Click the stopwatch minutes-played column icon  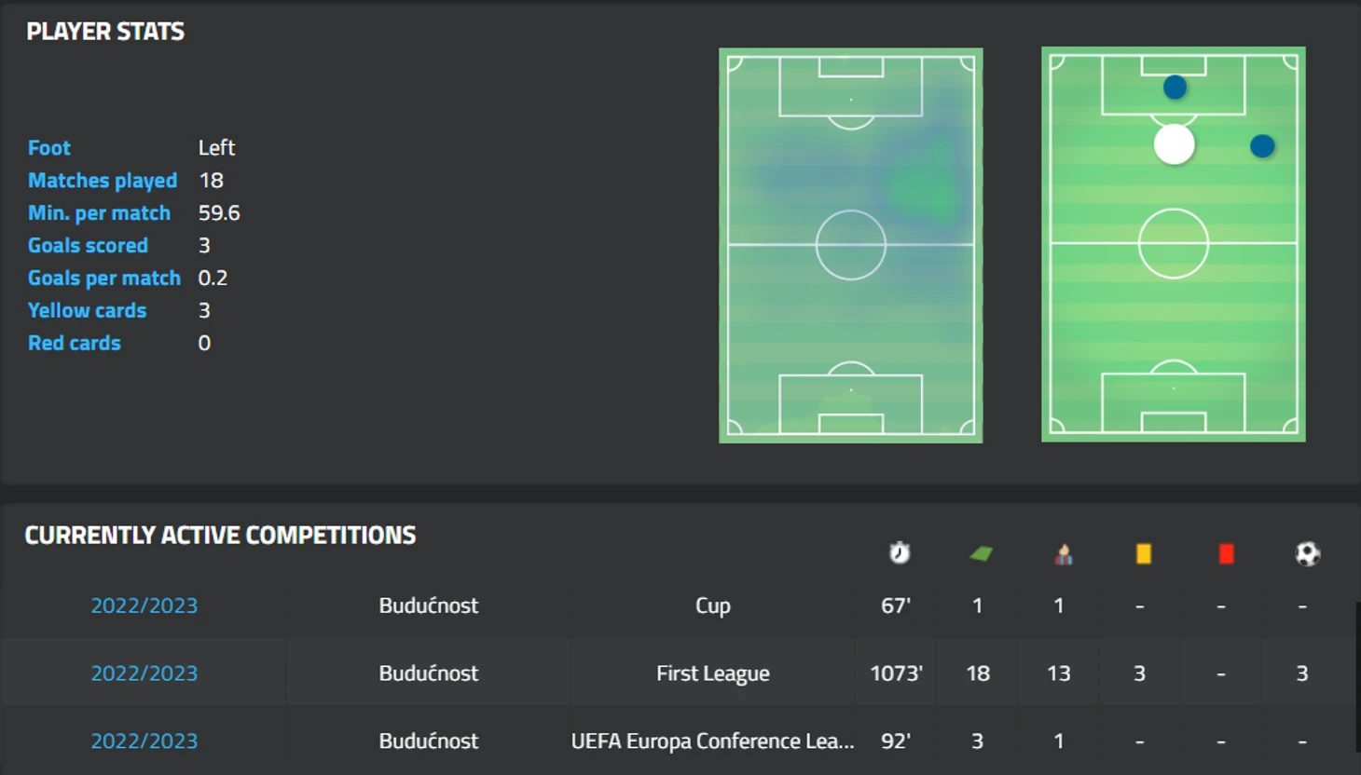pos(899,553)
